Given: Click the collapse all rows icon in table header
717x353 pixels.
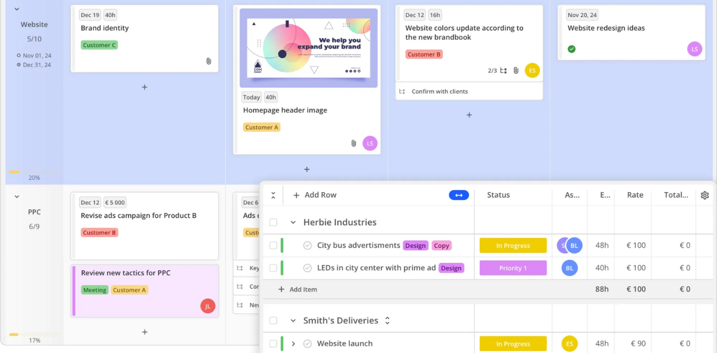Looking at the screenshot, I should pyautogui.click(x=273, y=196).
